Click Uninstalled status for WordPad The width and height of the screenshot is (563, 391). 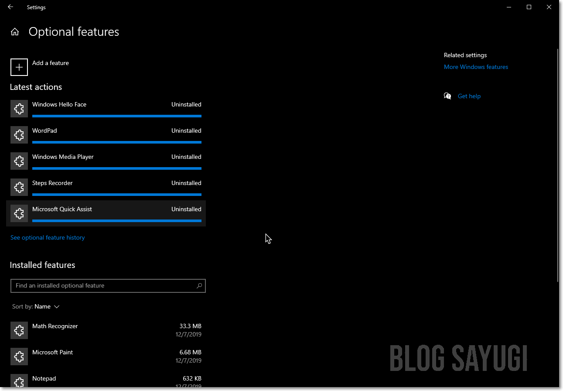point(186,130)
